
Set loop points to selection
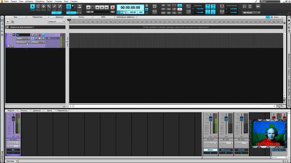pyautogui.click(x=155, y=12)
